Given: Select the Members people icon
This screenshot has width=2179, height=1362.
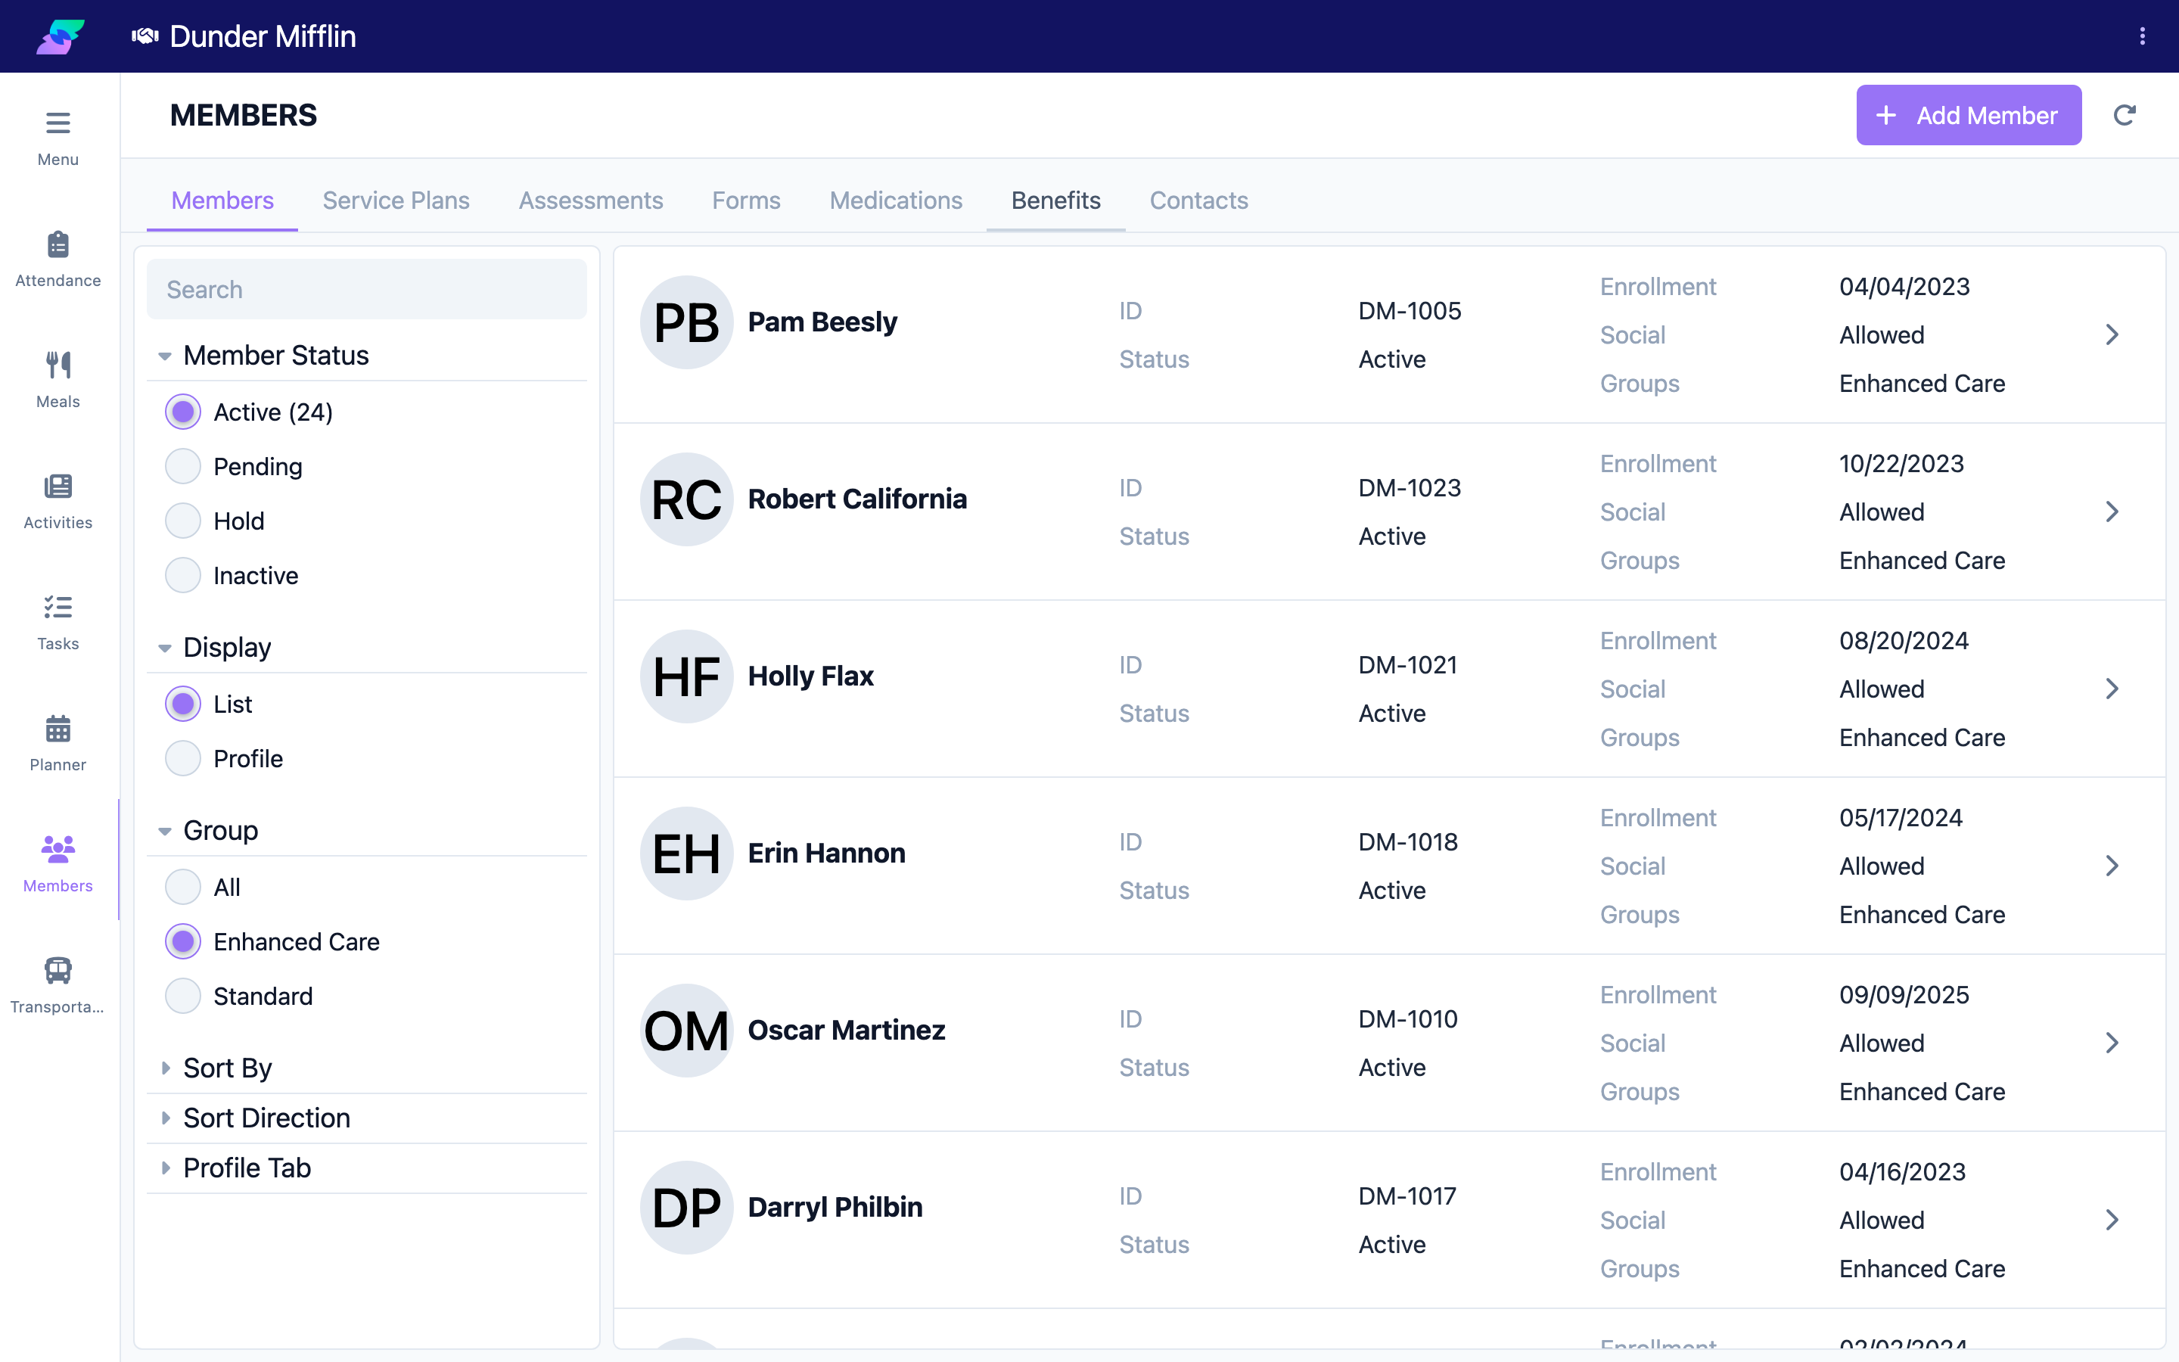Looking at the screenshot, I should pos(58,848).
